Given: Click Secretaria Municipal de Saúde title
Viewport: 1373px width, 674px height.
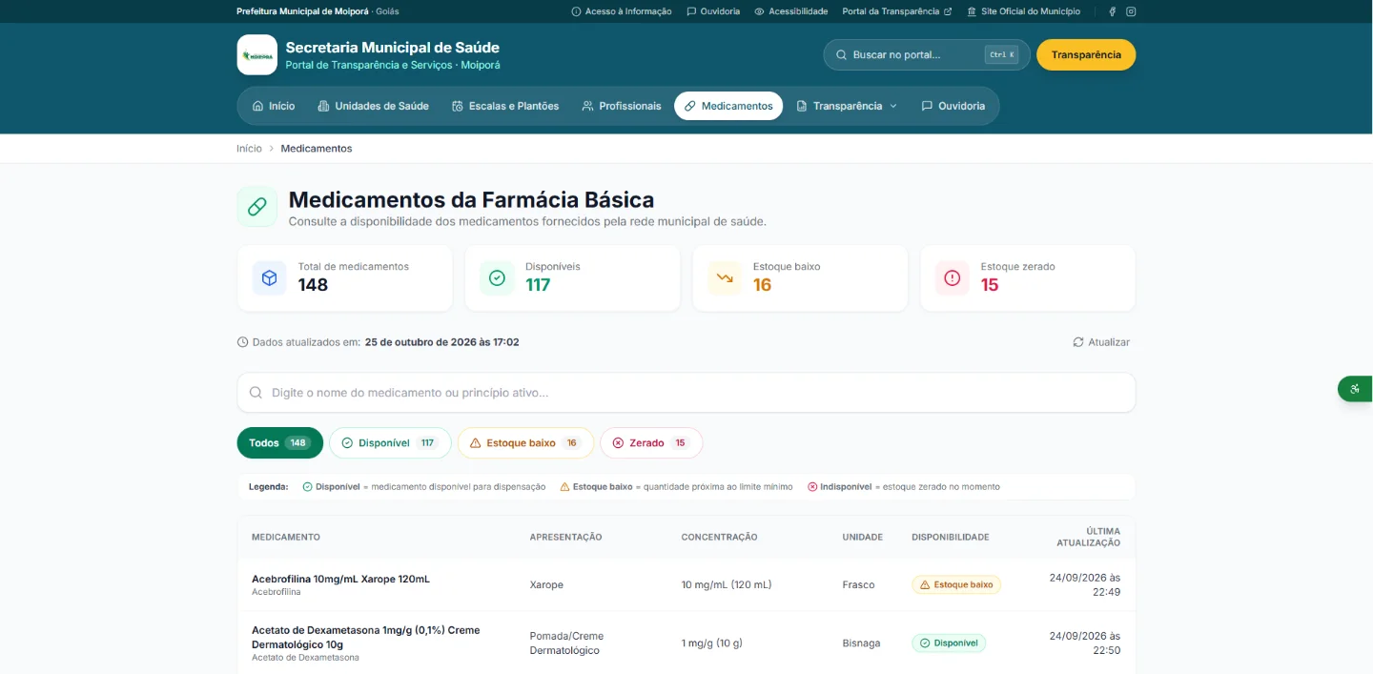Looking at the screenshot, I should 392,48.
